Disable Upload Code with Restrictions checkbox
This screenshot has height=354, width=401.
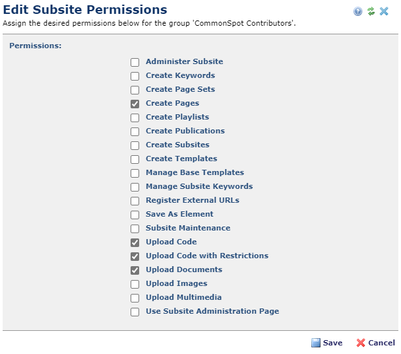(135, 256)
